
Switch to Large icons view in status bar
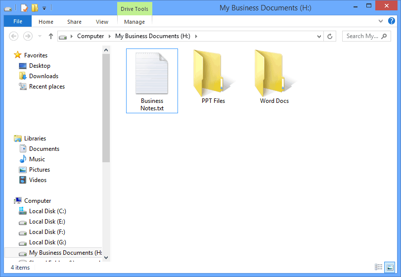(390, 267)
